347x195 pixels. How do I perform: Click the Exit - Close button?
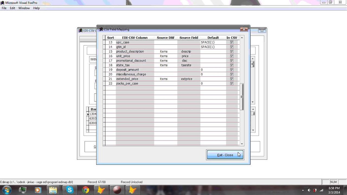pos(225,155)
